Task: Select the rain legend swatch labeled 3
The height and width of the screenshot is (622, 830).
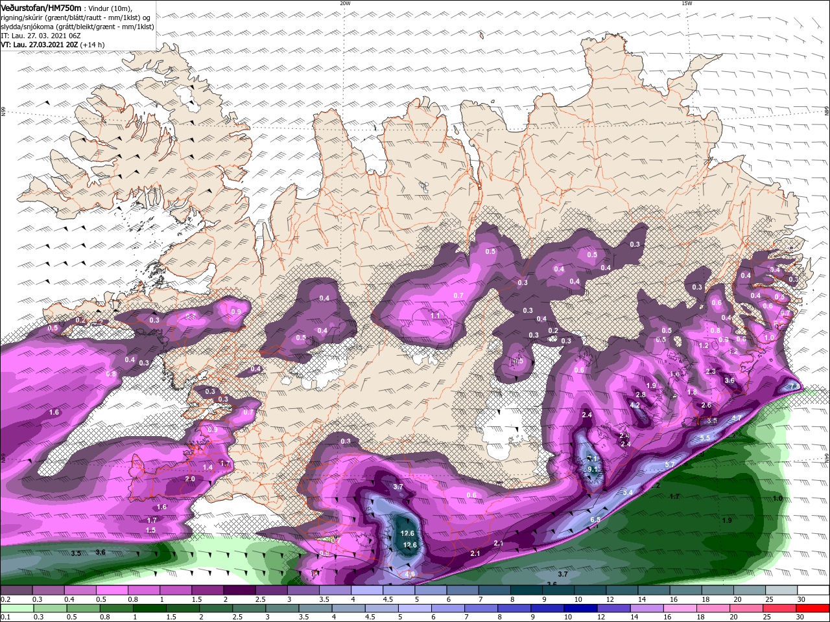Action: (x=281, y=608)
